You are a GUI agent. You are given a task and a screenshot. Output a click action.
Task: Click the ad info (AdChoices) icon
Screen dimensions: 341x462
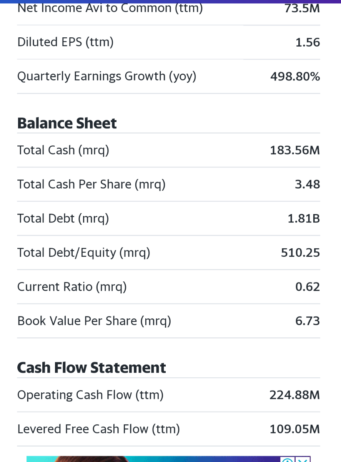(287, 460)
